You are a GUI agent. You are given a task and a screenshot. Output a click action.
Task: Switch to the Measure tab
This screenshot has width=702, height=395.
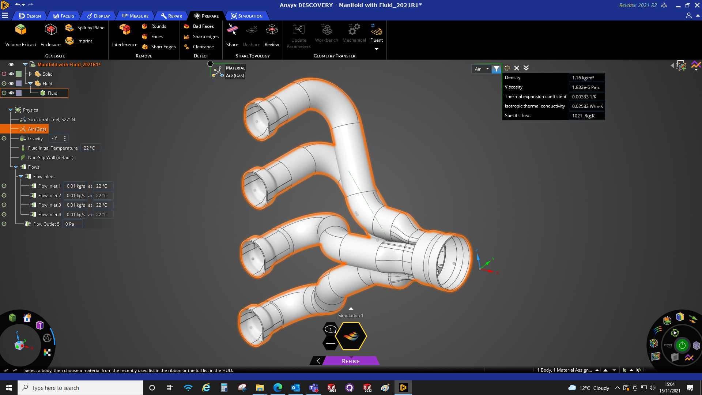[135, 16]
